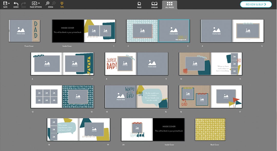Viewport: 277px width, 151px height.
Task: Click the Save disk icon
Action: [5, 4]
